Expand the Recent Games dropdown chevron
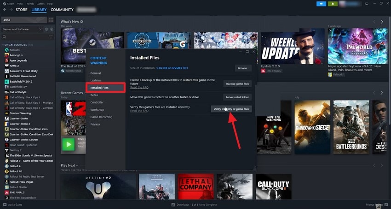Image resolution: width=391 pixels, height=209 pixels. click(85, 93)
